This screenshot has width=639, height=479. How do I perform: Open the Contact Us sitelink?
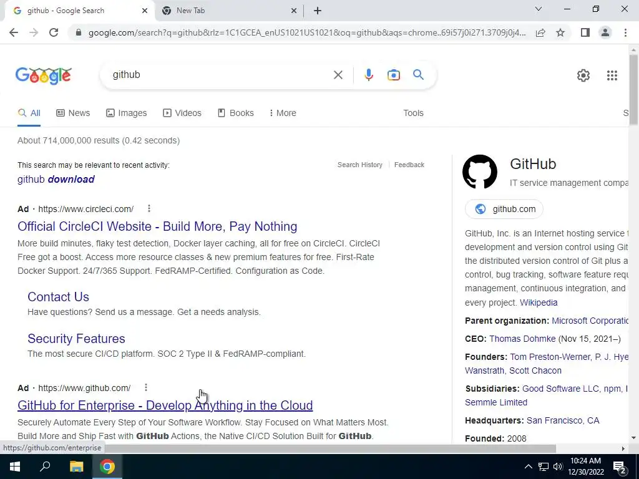coord(58,297)
